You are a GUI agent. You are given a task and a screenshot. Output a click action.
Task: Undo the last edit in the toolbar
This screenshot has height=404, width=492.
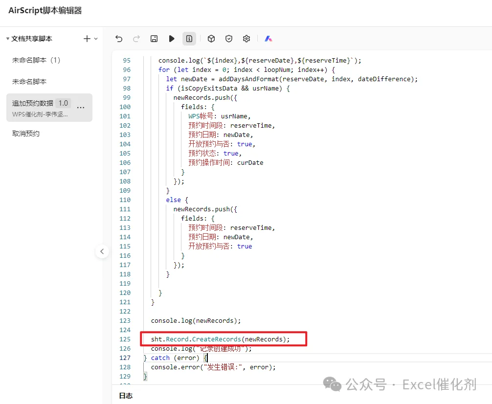tap(119, 39)
